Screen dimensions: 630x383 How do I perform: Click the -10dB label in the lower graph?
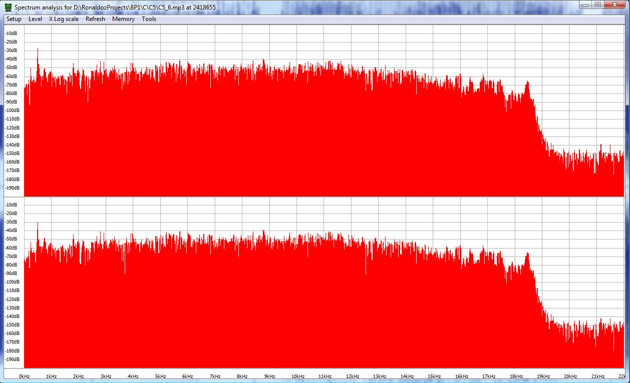tap(12, 204)
